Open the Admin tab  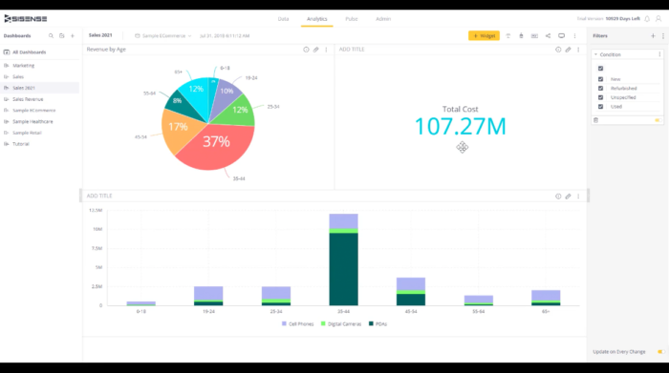coord(383,19)
